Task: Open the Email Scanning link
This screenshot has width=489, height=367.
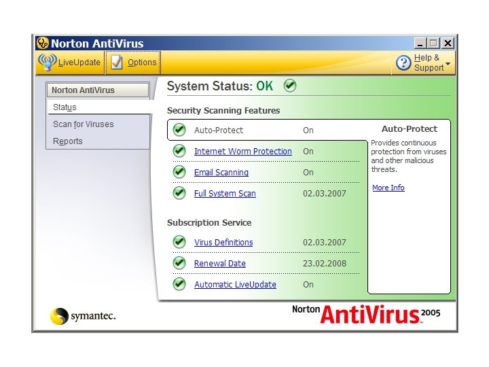Action: point(221,172)
